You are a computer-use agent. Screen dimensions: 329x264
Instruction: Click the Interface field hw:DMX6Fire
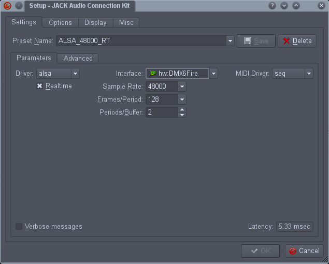pyautogui.click(x=178, y=73)
